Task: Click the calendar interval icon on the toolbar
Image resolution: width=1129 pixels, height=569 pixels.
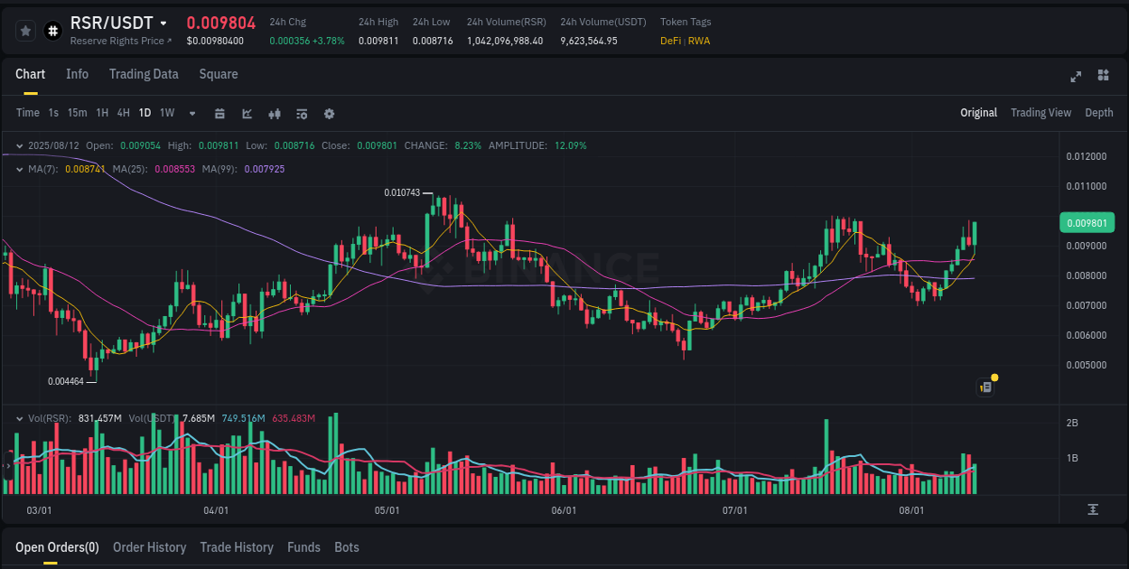Action: pyautogui.click(x=219, y=114)
